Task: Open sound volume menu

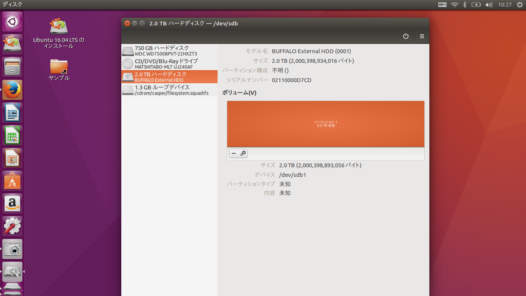Action: point(489,5)
